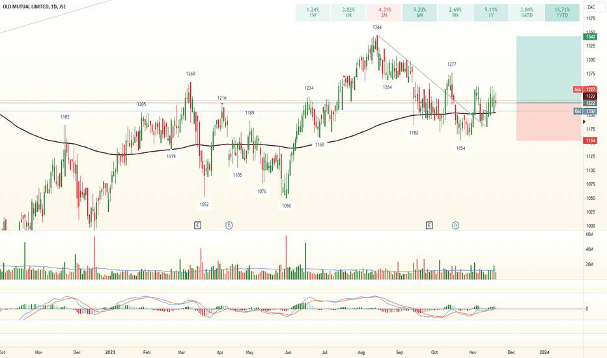Image resolution: width=607 pixels, height=358 pixels.
Task: Click the 1300 level on price axis
Action: (x=591, y=60)
